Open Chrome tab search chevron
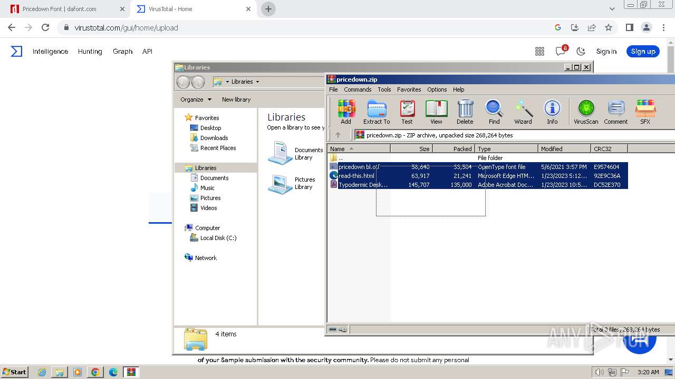 tap(612, 9)
